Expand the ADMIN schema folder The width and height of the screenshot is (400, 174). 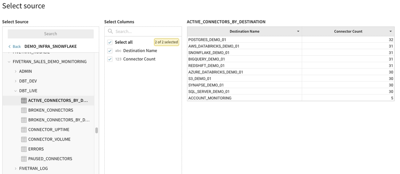(15, 71)
